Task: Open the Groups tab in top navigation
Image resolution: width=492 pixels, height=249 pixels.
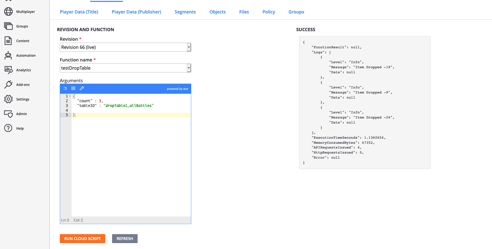Action: pos(296,12)
